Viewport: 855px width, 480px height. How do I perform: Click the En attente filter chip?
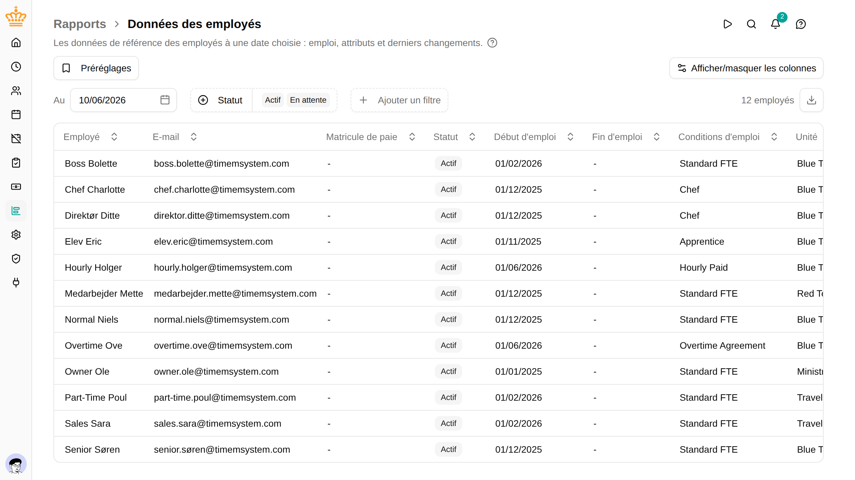pos(308,100)
